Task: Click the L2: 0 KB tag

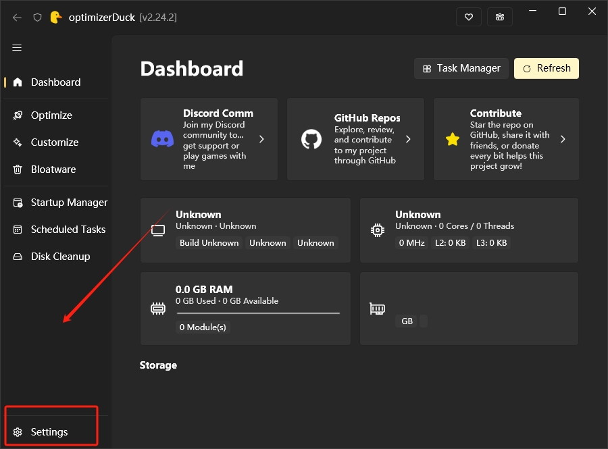Action: 450,243
